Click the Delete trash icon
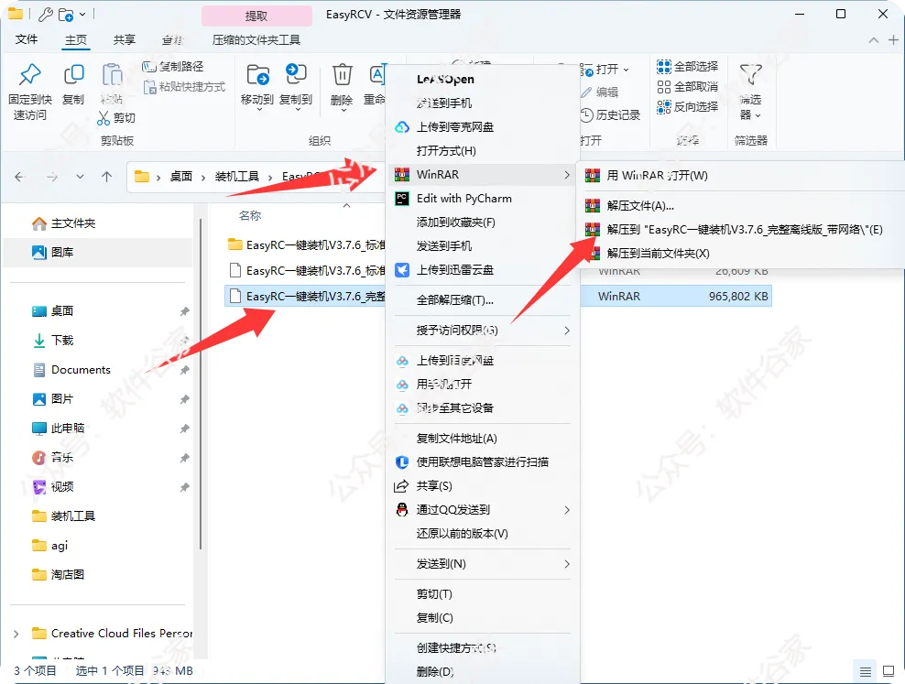Screen dimensions: 905x684 tap(342, 75)
